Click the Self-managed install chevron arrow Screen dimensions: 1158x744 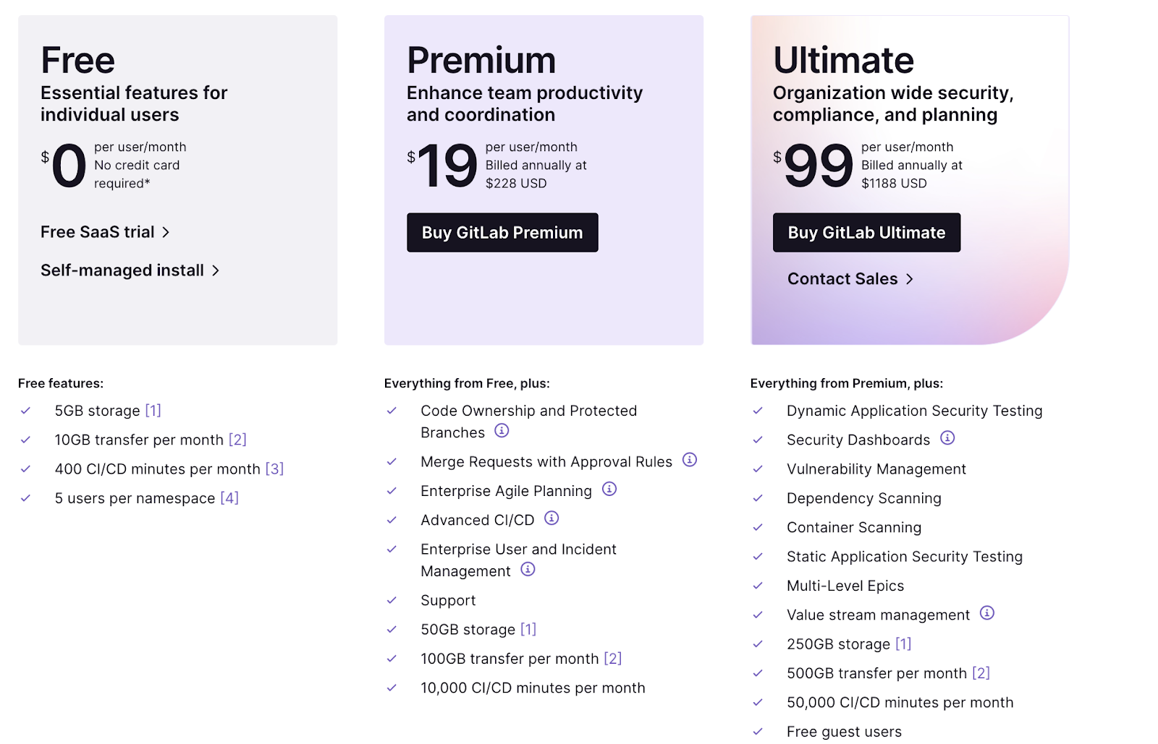216,270
